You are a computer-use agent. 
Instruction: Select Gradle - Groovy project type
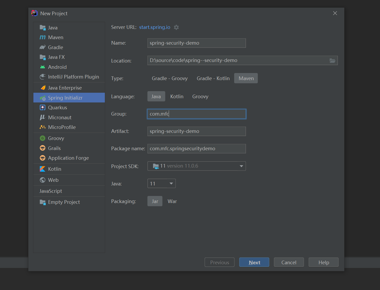170,78
